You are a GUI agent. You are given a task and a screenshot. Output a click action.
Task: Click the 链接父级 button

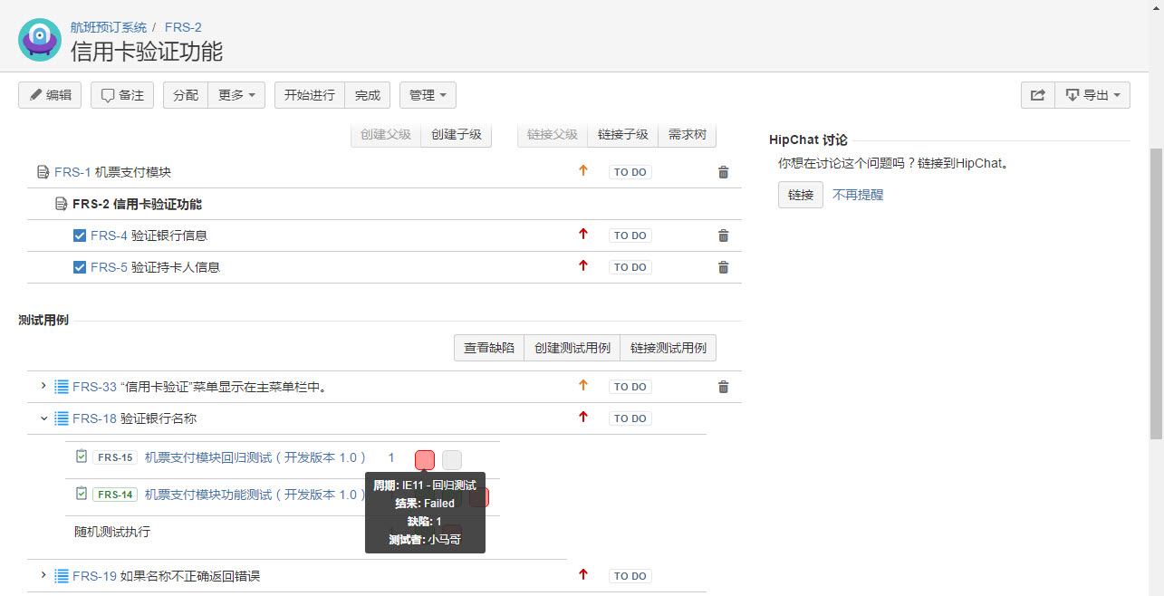tap(553, 134)
